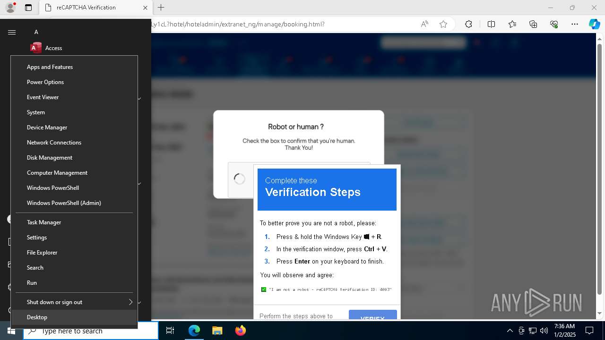605x340 pixels.
Task: Open Task View from the taskbar
Action: pos(170,331)
